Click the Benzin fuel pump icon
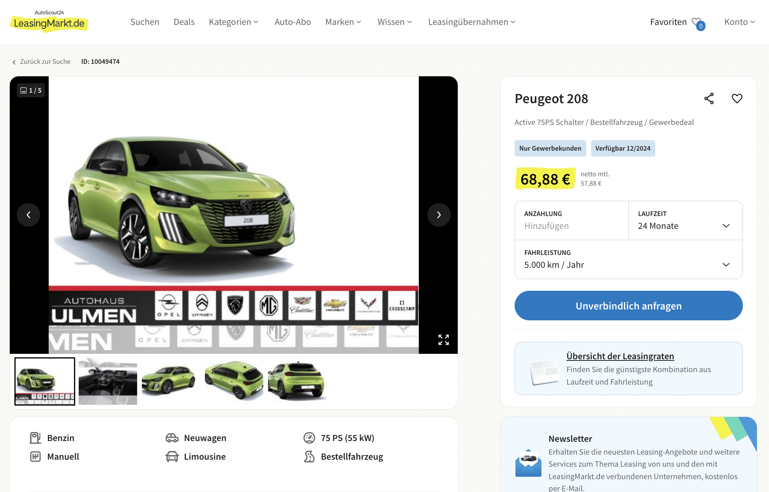The image size is (769, 492). point(35,438)
